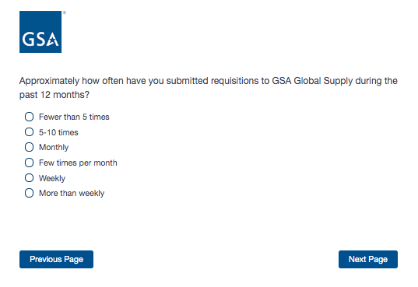Click the '5-10 times' label text
The height and width of the screenshot is (287, 418).
coord(58,132)
